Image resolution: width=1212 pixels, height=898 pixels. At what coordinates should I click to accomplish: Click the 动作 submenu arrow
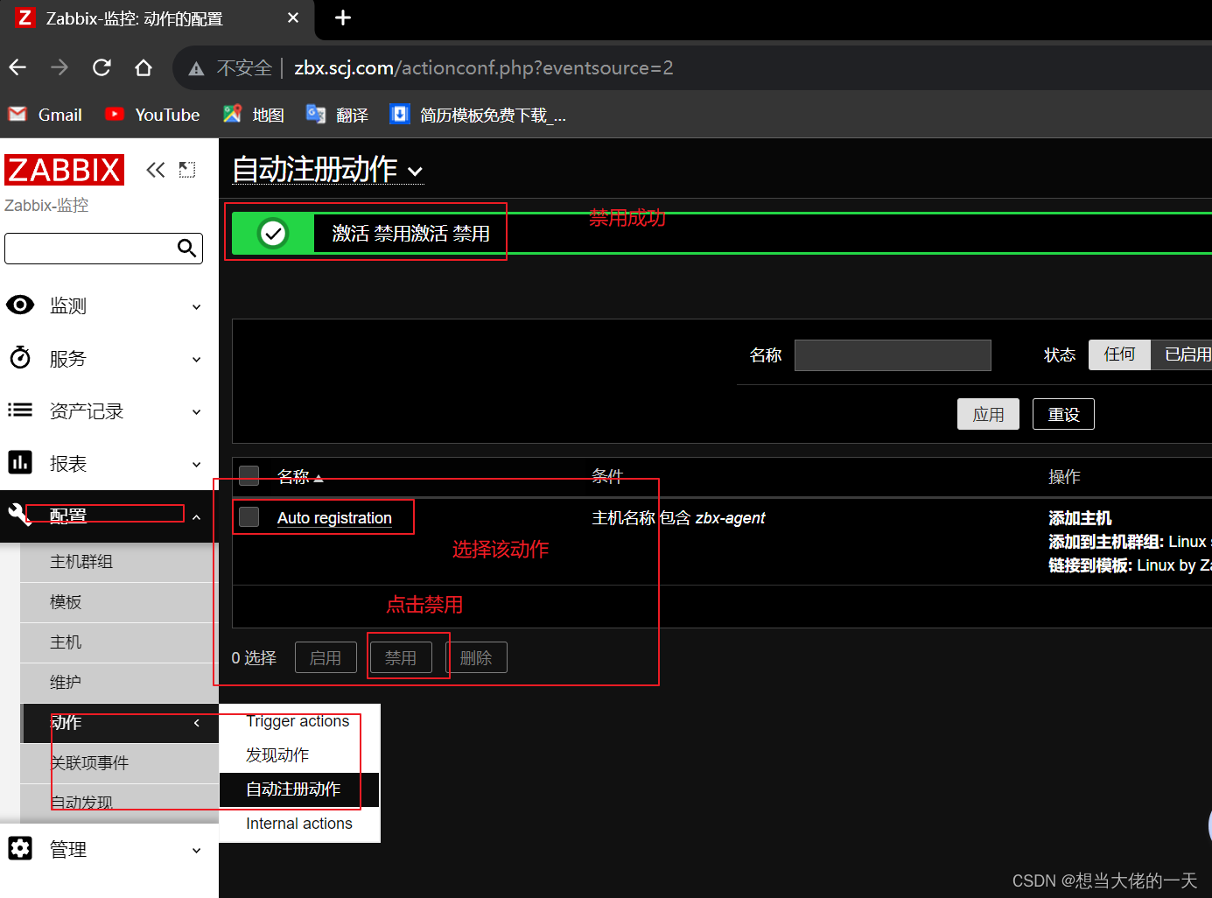pos(197,723)
